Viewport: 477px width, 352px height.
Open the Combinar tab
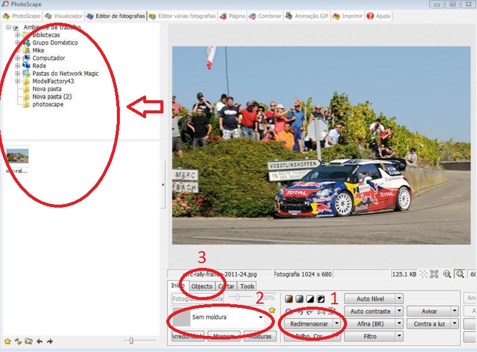265,16
